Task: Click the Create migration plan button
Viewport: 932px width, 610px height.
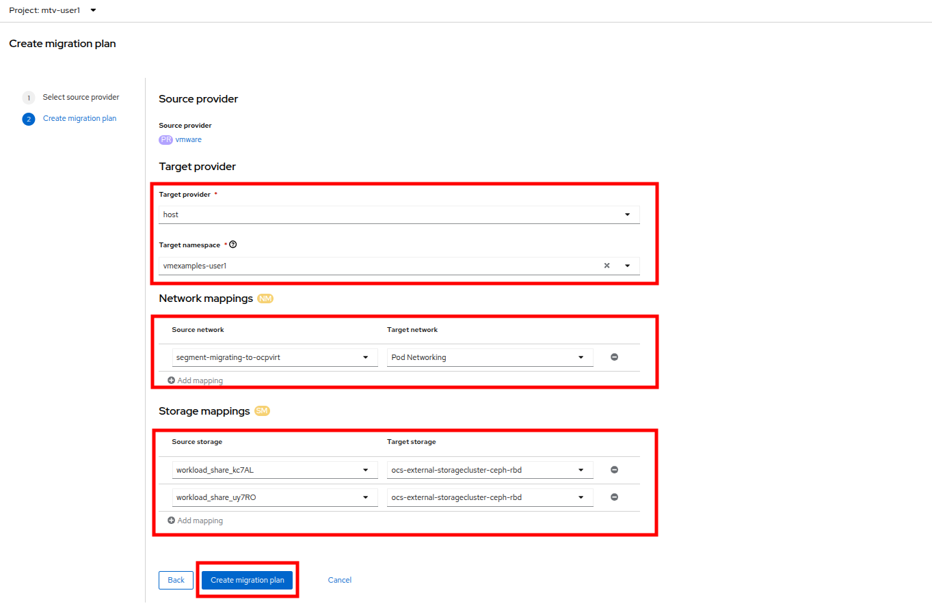Action: pyautogui.click(x=247, y=580)
